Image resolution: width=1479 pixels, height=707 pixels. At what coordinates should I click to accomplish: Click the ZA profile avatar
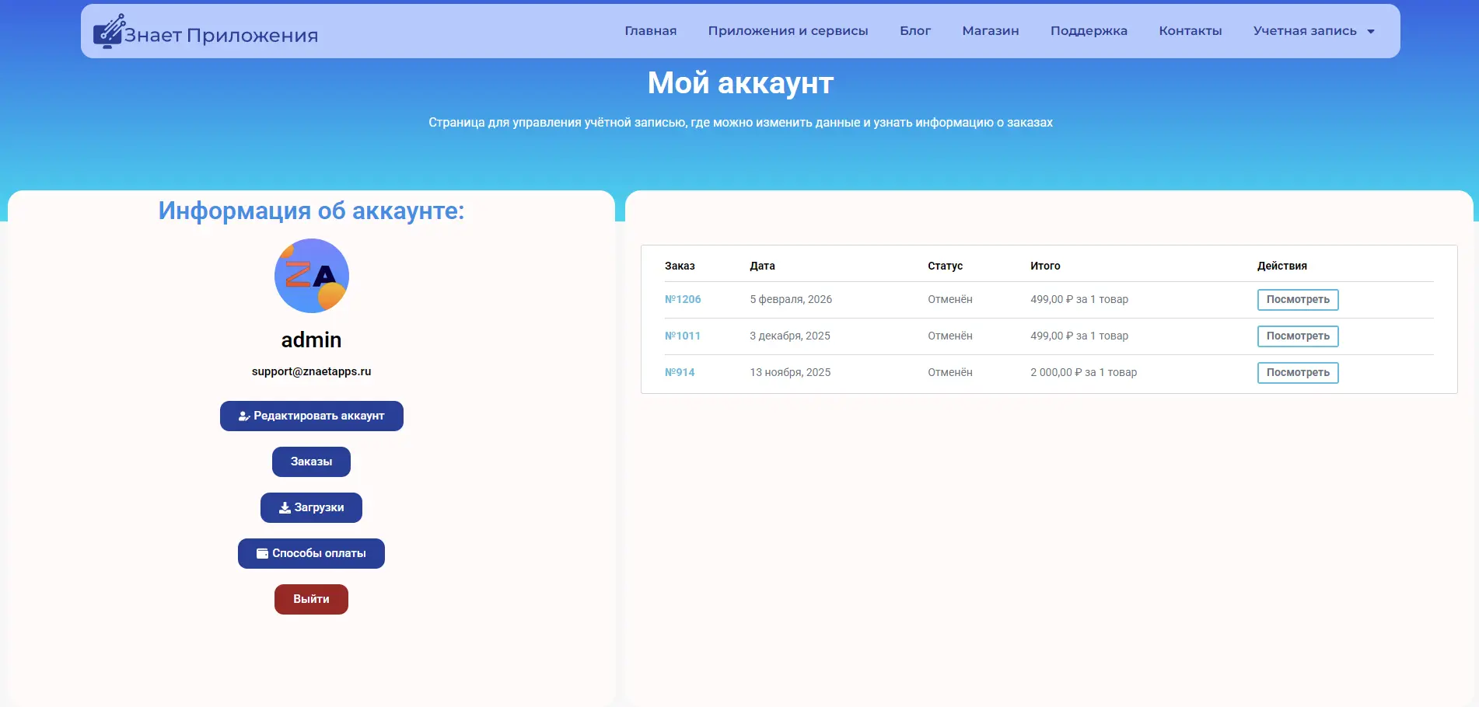pos(312,276)
